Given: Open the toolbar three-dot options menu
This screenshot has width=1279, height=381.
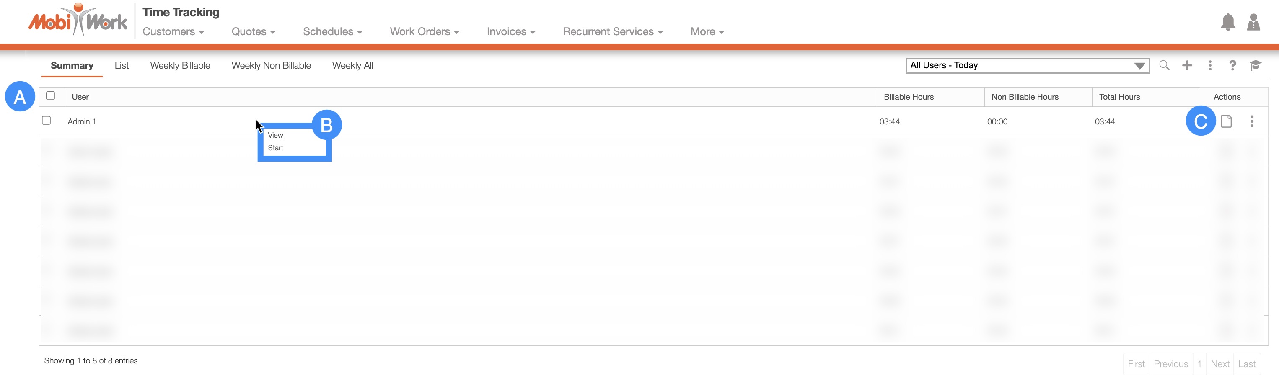Looking at the screenshot, I should [x=1210, y=65].
